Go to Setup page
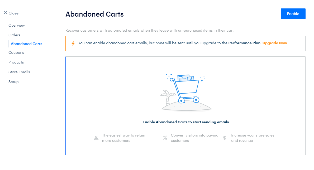Viewport: 314px width, 170px height. click(13, 82)
